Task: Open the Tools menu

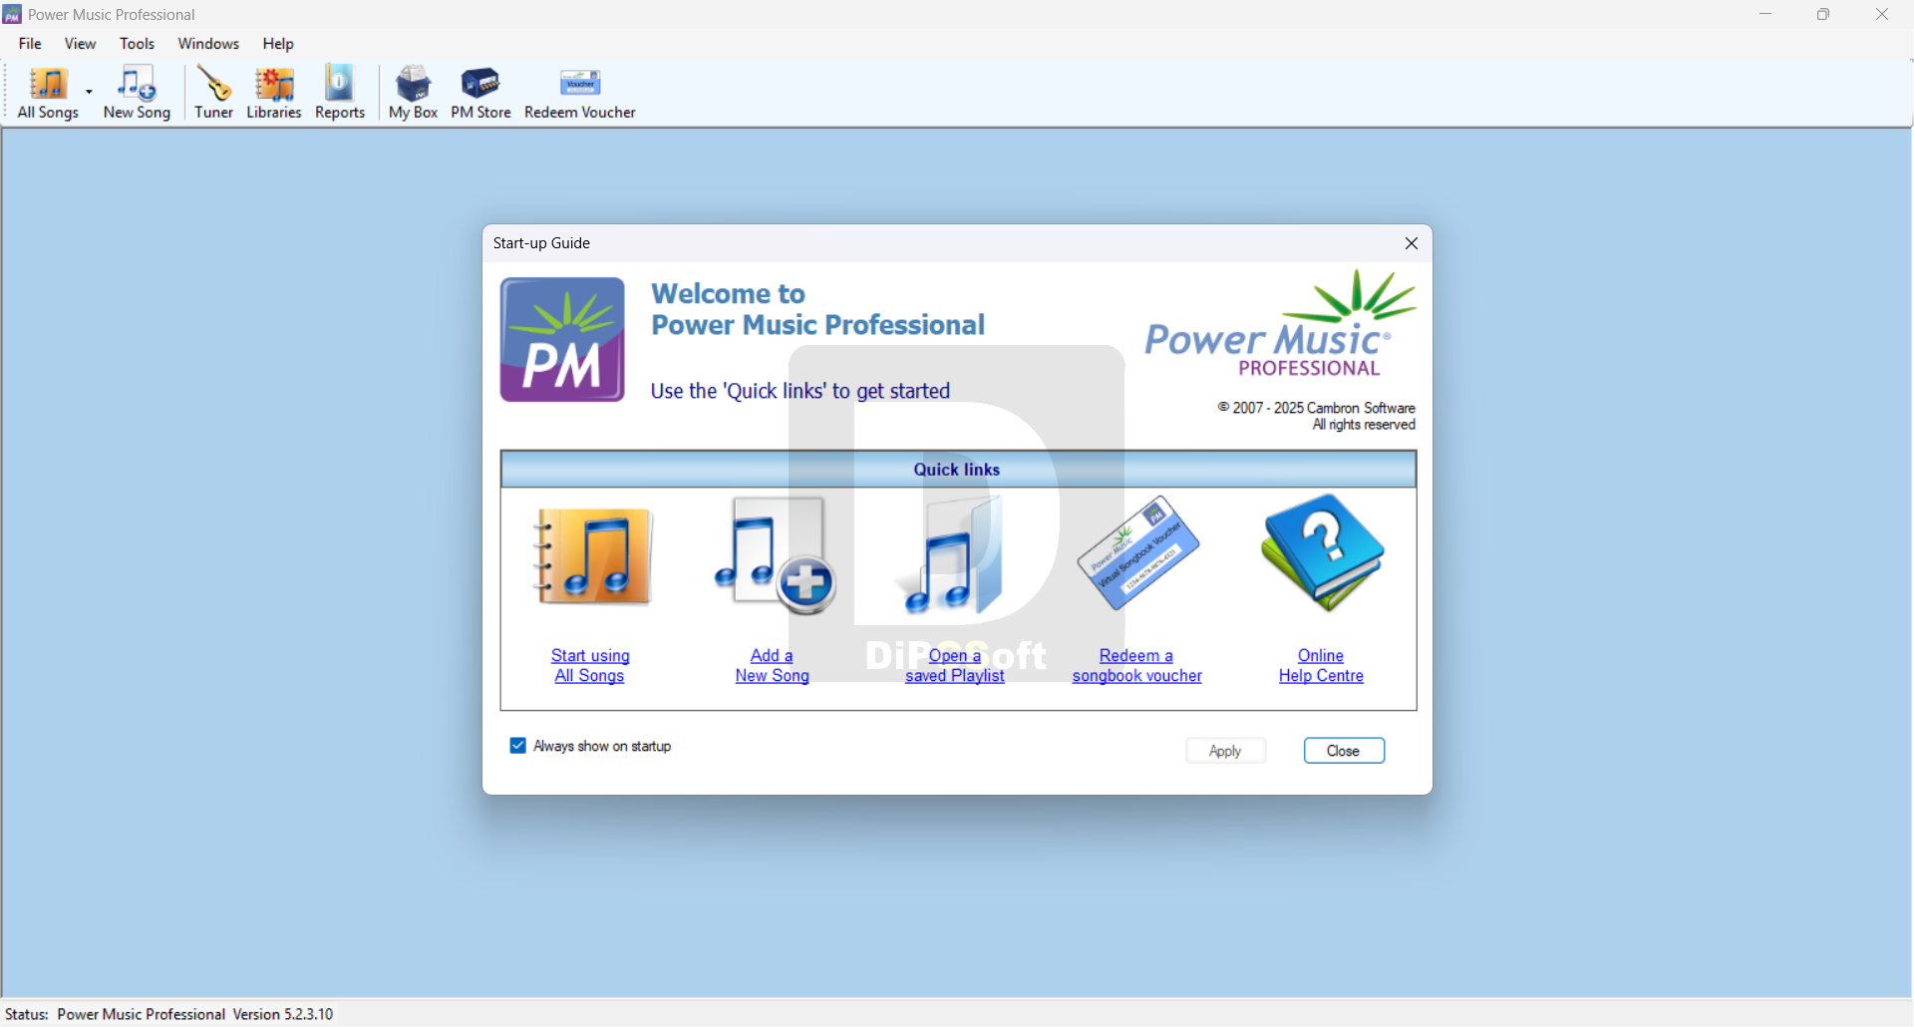Action: pyautogui.click(x=137, y=44)
